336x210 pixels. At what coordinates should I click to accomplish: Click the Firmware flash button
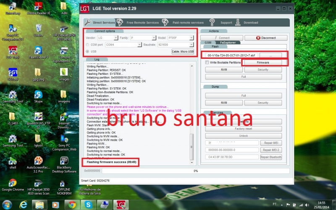point(263,63)
